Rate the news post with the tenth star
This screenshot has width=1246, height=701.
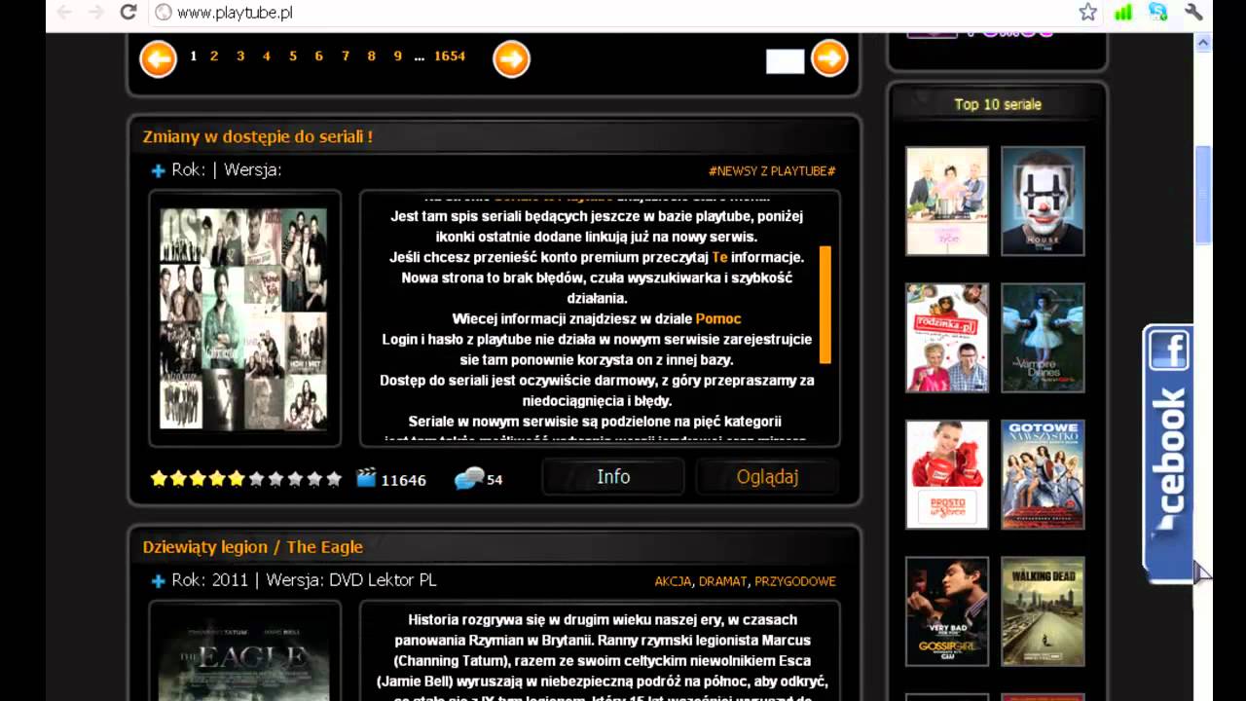334,478
